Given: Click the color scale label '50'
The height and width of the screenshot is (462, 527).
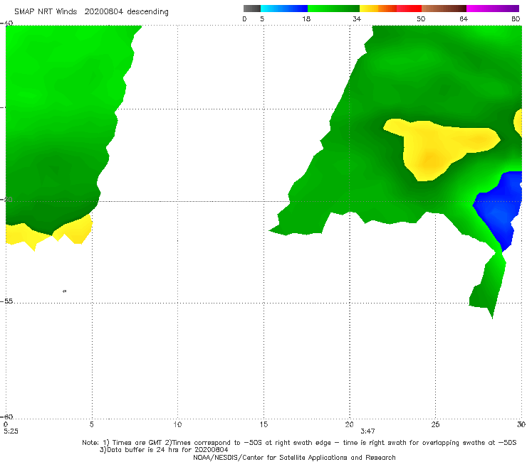Looking at the screenshot, I should [x=421, y=19].
